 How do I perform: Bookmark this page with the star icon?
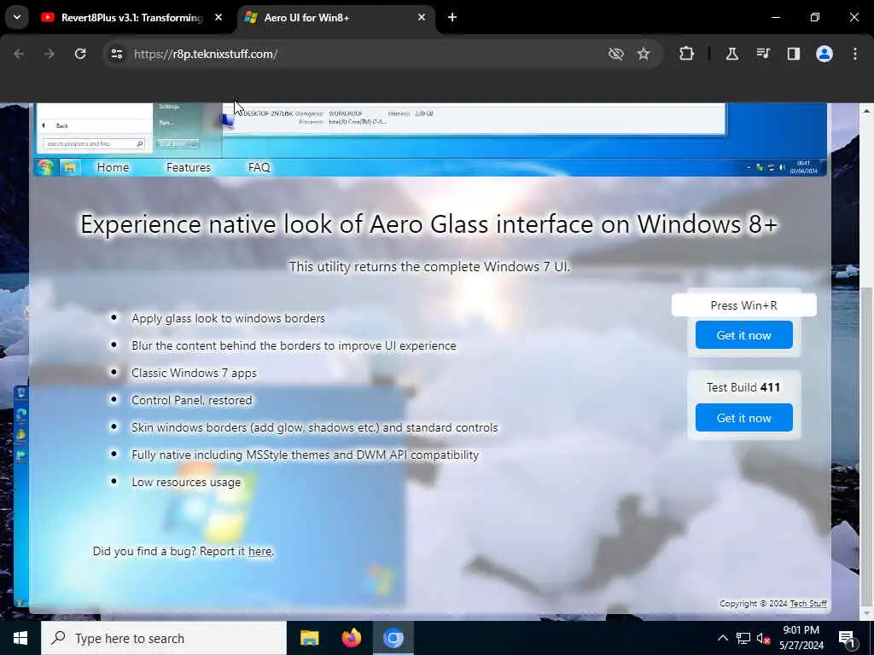[644, 54]
